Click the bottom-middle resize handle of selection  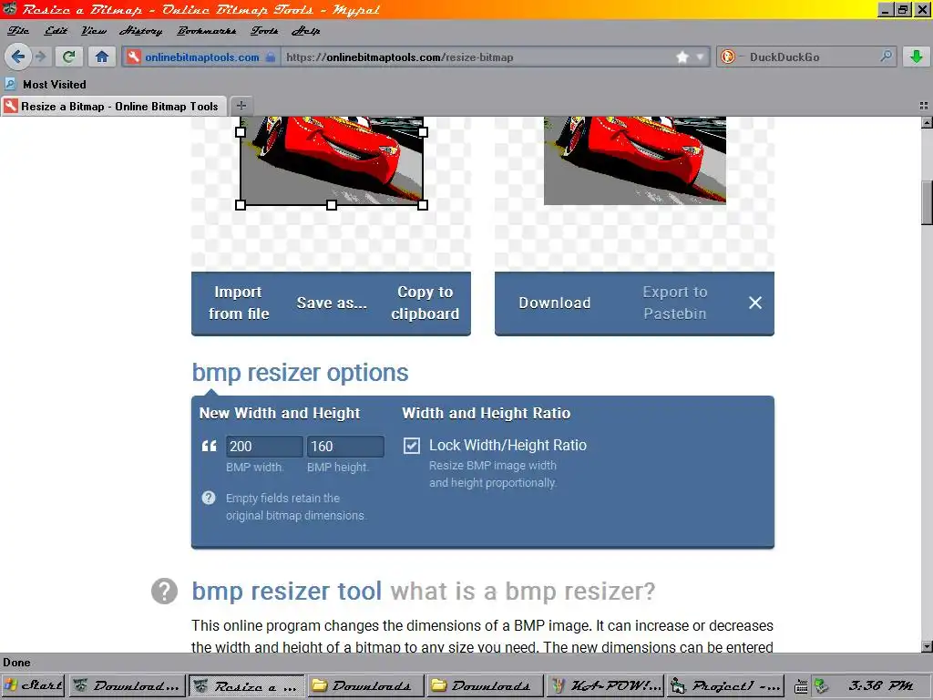tap(332, 205)
